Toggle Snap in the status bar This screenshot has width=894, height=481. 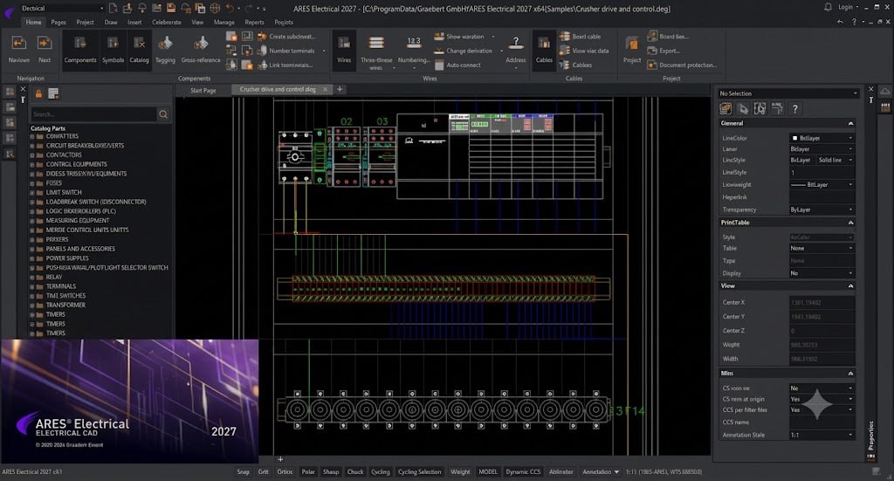click(244, 472)
